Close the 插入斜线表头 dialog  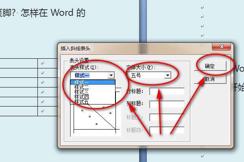pyautogui.click(x=221, y=46)
